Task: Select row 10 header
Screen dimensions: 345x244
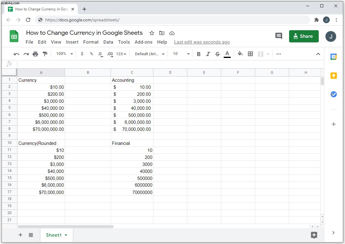Action: click(9, 143)
